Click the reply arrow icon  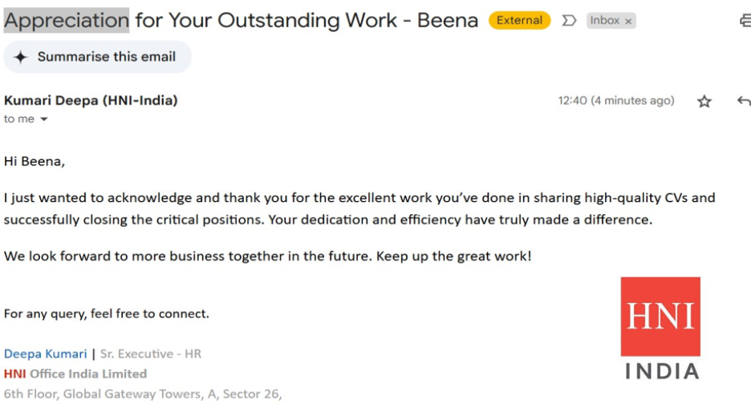[x=743, y=101]
